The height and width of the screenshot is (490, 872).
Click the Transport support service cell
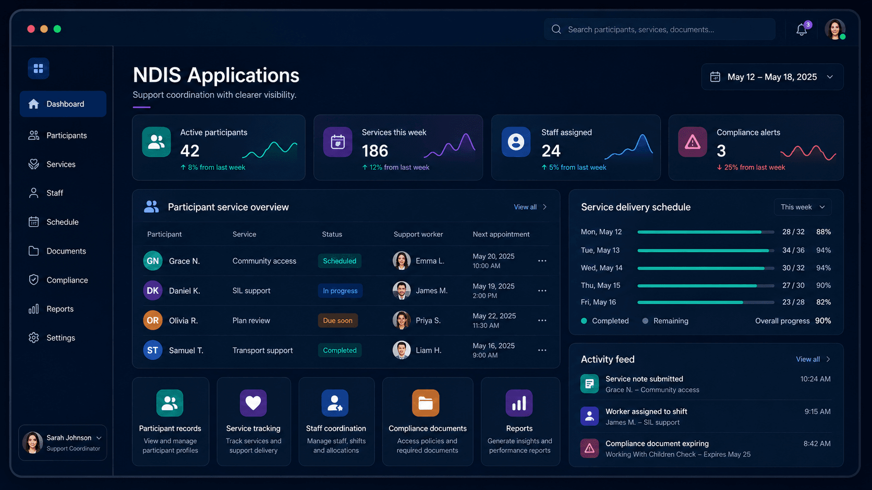tap(262, 350)
